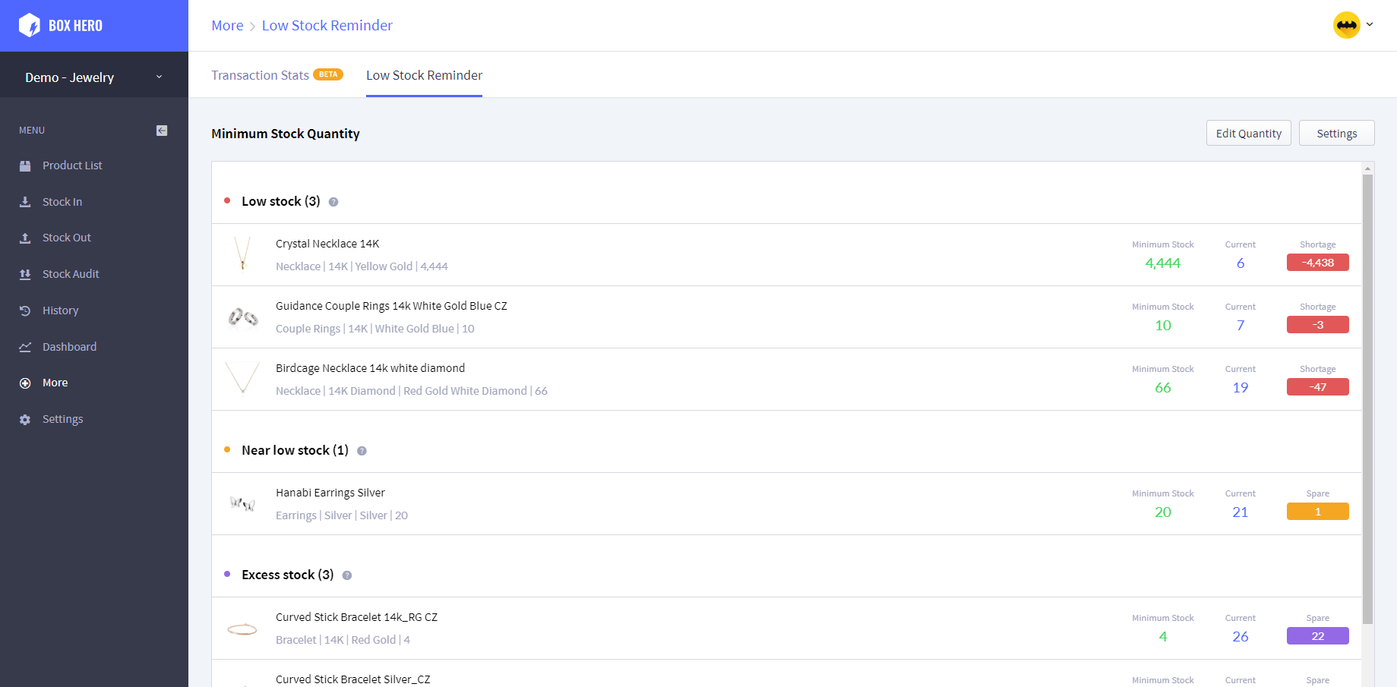Click the Batman user avatar
1397x687 pixels.
pos(1347,25)
